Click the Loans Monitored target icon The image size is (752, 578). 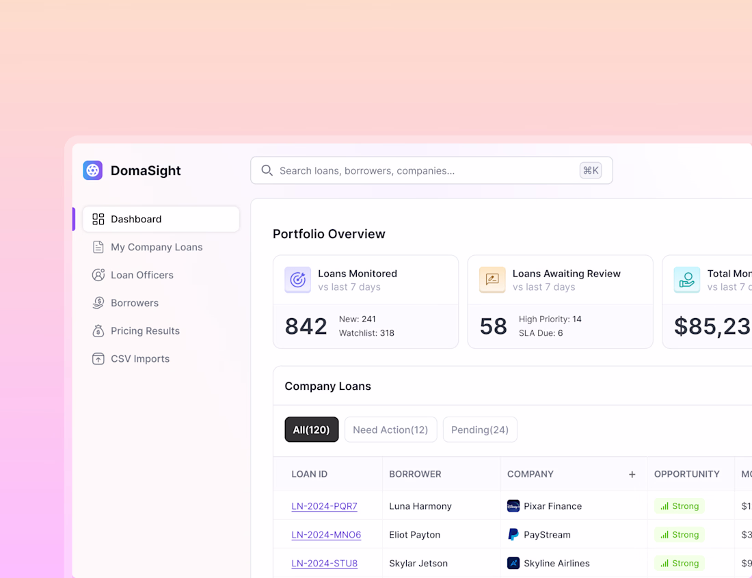(x=298, y=280)
